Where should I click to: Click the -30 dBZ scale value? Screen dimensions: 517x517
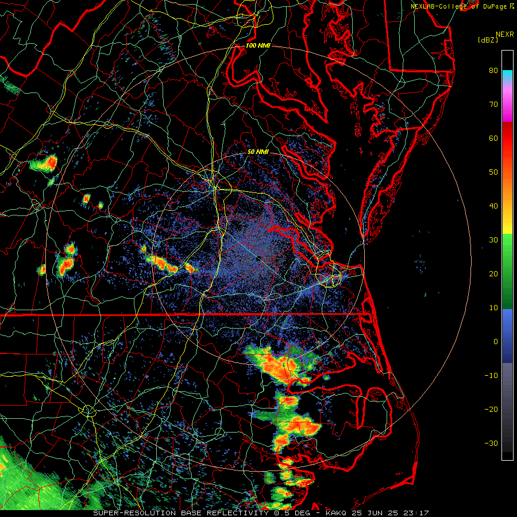tap(491, 443)
